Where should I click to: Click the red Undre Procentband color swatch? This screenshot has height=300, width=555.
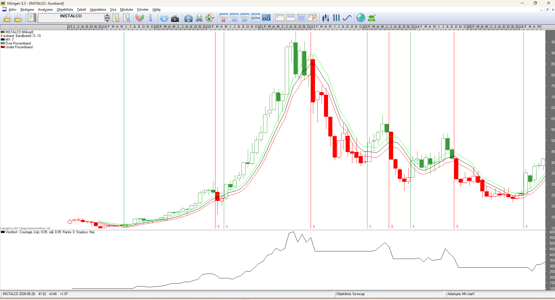click(3, 47)
